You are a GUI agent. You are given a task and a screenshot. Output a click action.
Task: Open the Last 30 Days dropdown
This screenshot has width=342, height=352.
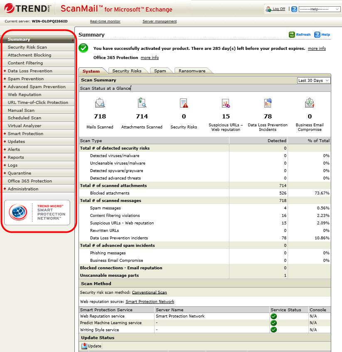(314, 80)
